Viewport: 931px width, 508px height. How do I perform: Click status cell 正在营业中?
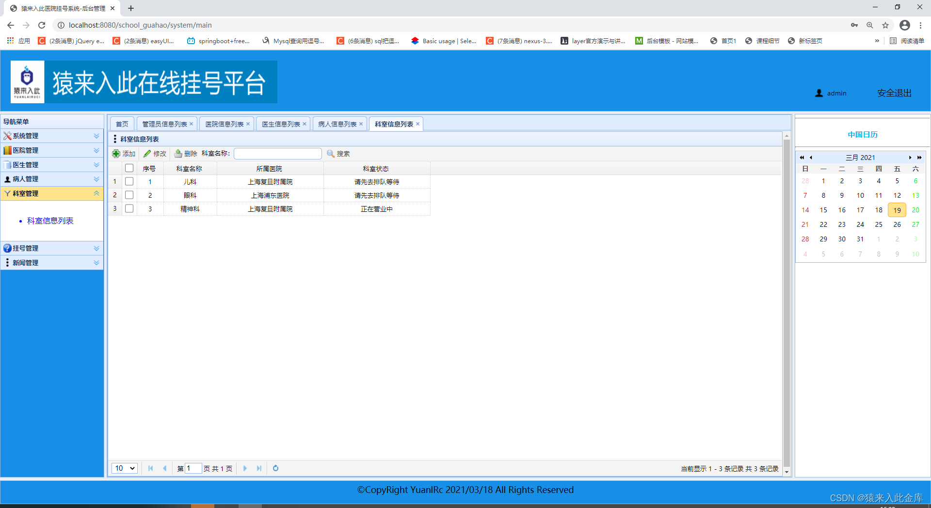(377, 209)
